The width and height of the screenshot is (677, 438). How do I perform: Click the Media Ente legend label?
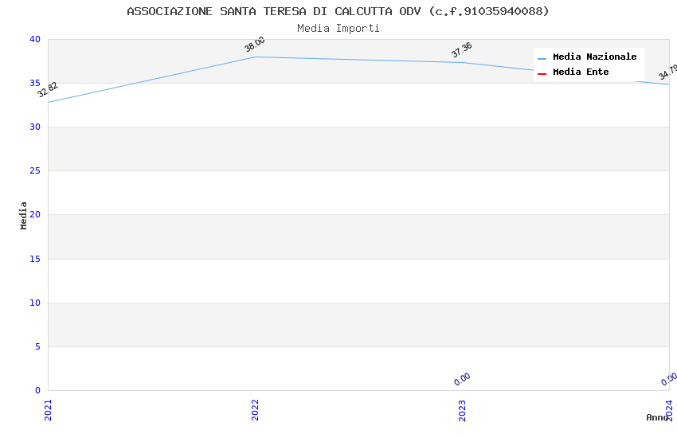pyautogui.click(x=581, y=72)
